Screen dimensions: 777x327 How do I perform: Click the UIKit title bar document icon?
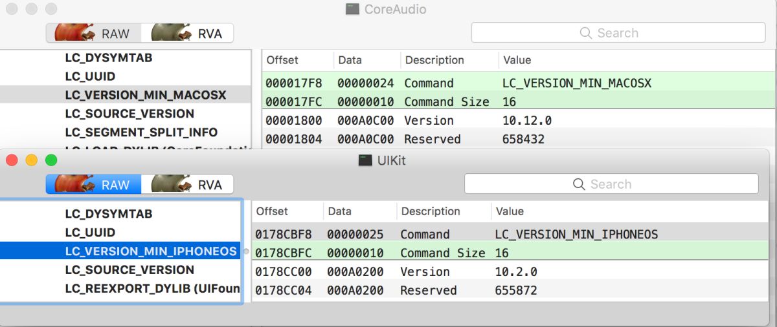[x=365, y=160]
